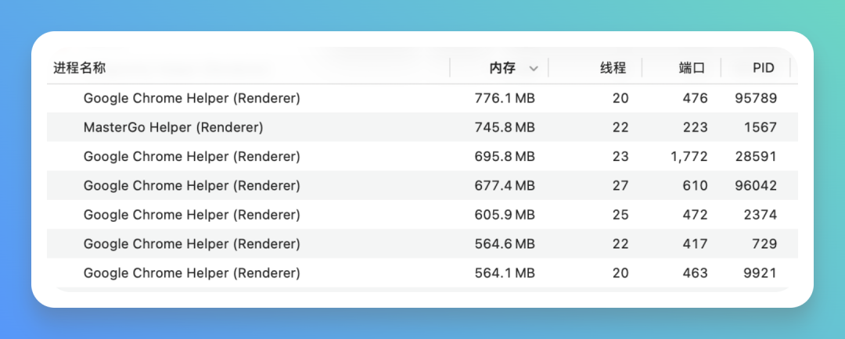Viewport: 845px width, 339px height.
Task: Select Chrome Helper process with PID 28591
Action: pos(422,156)
